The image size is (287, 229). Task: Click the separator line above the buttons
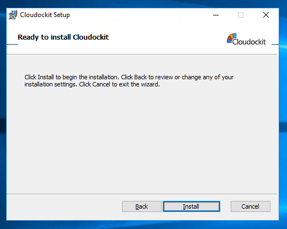(142, 194)
